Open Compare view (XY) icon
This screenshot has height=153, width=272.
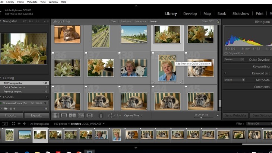pyautogui.click(x=72, y=115)
